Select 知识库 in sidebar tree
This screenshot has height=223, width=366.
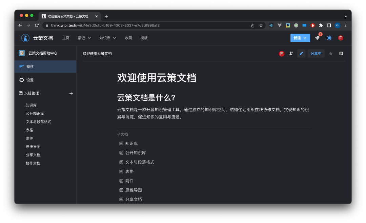pos(31,105)
